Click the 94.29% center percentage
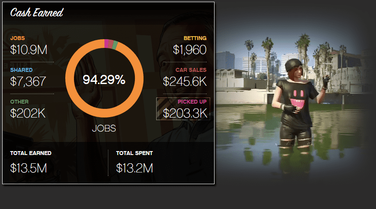 coord(104,79)
